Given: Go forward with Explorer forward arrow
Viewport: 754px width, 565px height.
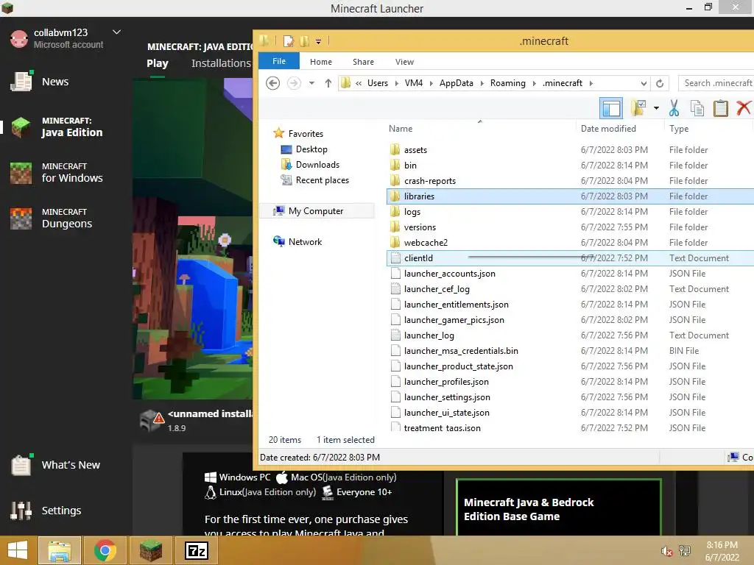Looking at the screenshot, I should [x=294, y=83].
